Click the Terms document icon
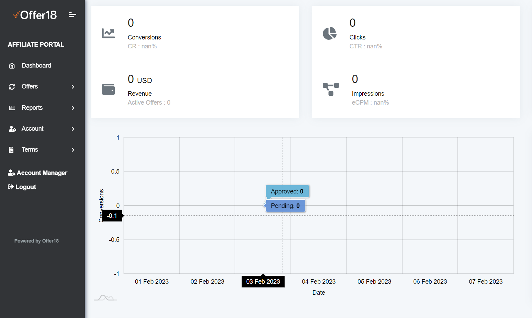This screenshot has height=318, width=532. click(x=11, y=150)
